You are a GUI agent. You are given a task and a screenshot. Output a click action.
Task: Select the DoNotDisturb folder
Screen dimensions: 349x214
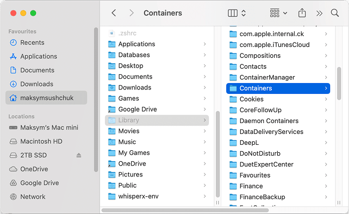coord(278,154)
